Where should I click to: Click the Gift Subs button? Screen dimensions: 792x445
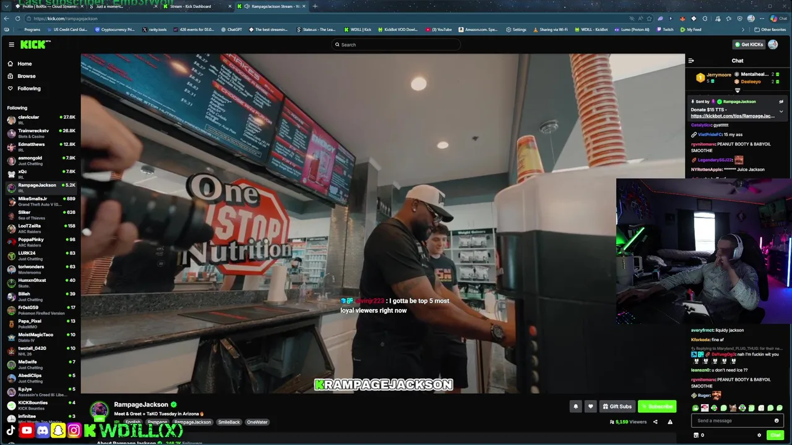618,407
